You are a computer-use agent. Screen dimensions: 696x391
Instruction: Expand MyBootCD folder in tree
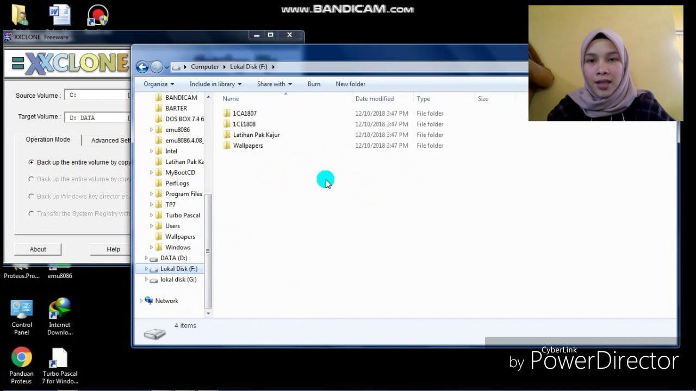pos(151,173)
